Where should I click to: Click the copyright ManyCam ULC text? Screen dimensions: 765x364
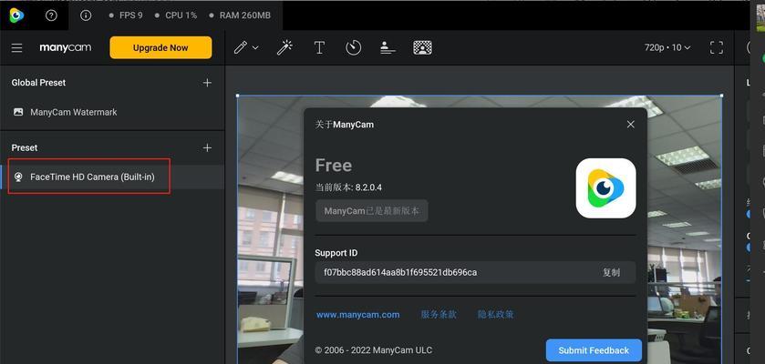coord(374,350)
